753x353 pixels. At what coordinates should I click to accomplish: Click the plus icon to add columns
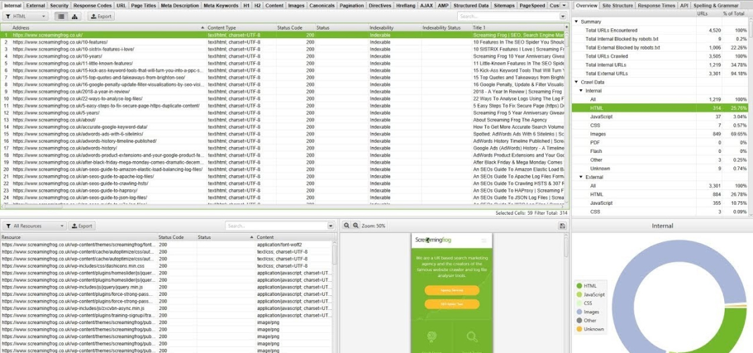coord(566,28)
